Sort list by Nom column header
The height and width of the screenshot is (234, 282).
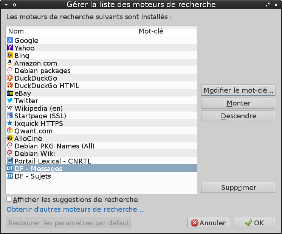(x=71, y=31)
